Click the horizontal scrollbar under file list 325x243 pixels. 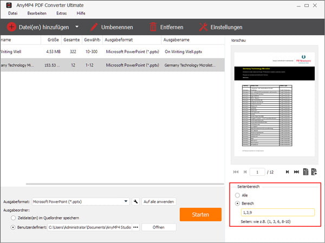tap(125, 184)
